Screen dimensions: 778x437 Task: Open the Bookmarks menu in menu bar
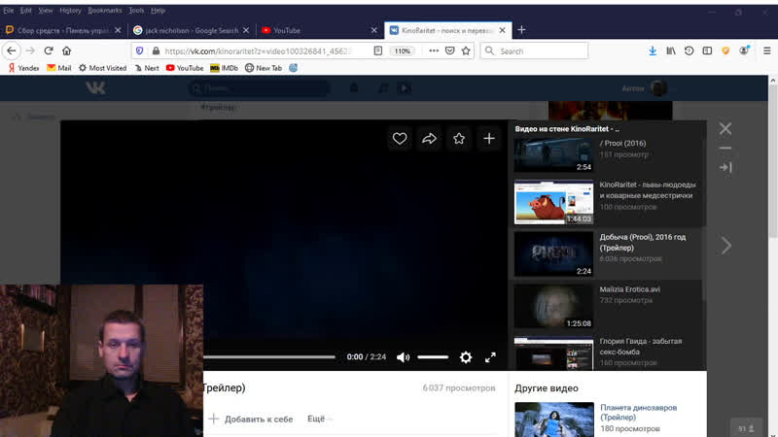pos(105,10)
